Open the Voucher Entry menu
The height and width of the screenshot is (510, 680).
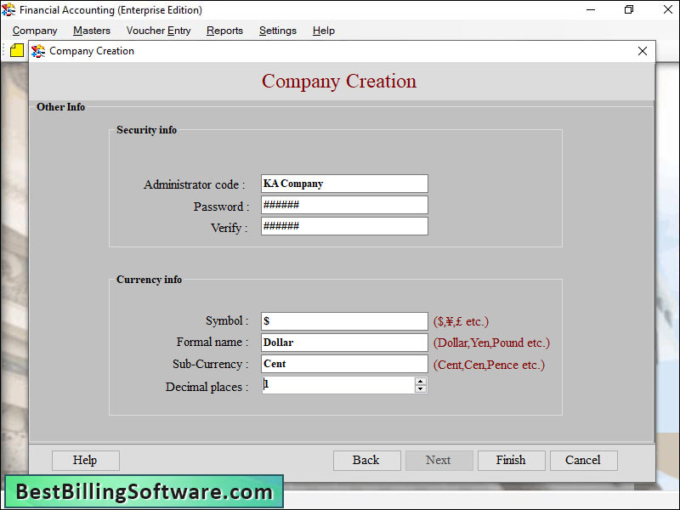tap(158, 31)
